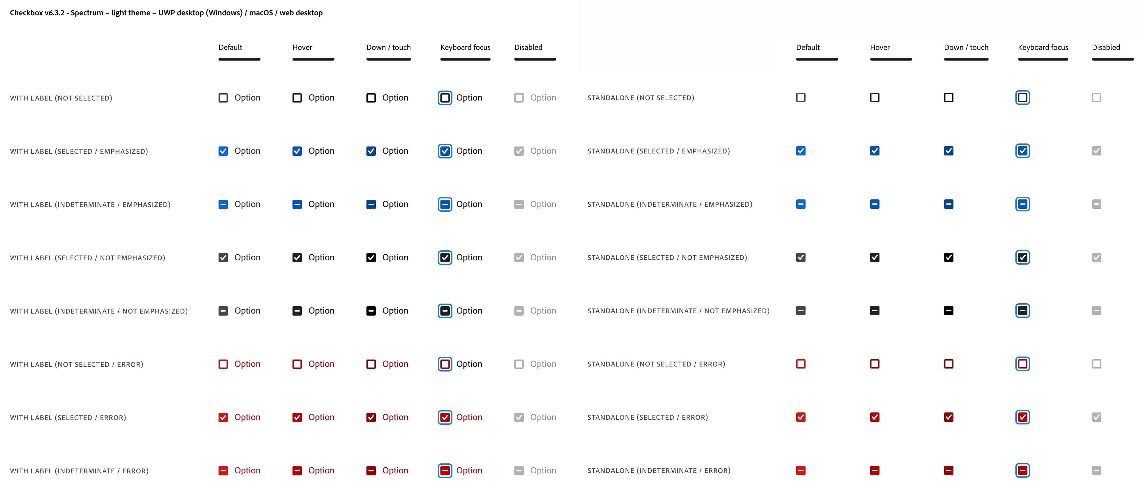Toggle hover-state unselected labeled checkbox
This screenshot has height=500, width=1143.
tap(297, 98)
